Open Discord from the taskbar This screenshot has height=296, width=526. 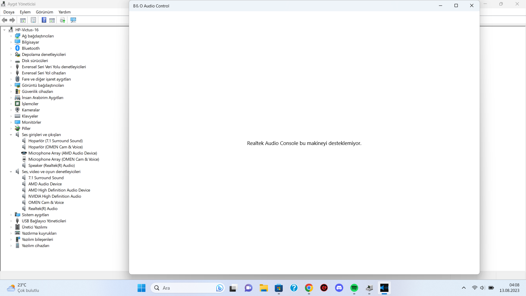point(339,288)
